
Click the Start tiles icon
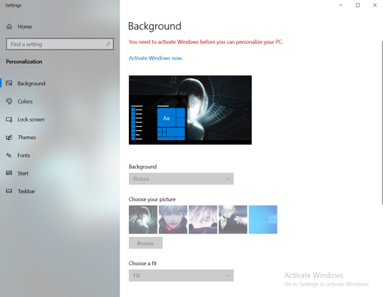(9, 173)
